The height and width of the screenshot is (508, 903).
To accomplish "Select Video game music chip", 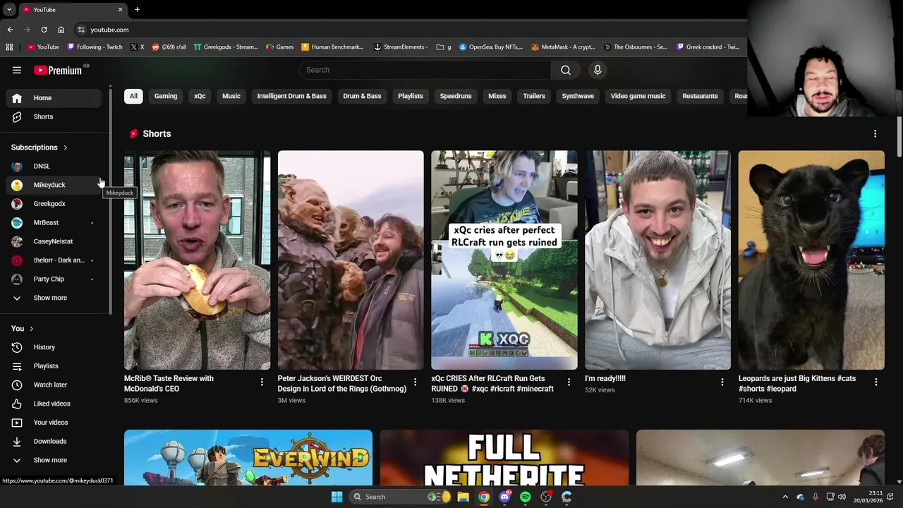I will click(638, 96).
